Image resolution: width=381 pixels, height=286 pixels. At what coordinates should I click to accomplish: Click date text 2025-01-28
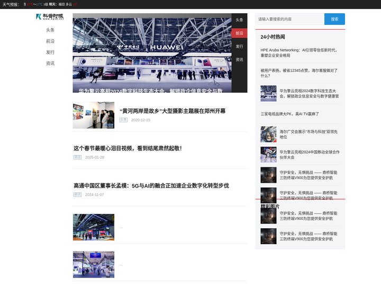click(x=95, y=157)
